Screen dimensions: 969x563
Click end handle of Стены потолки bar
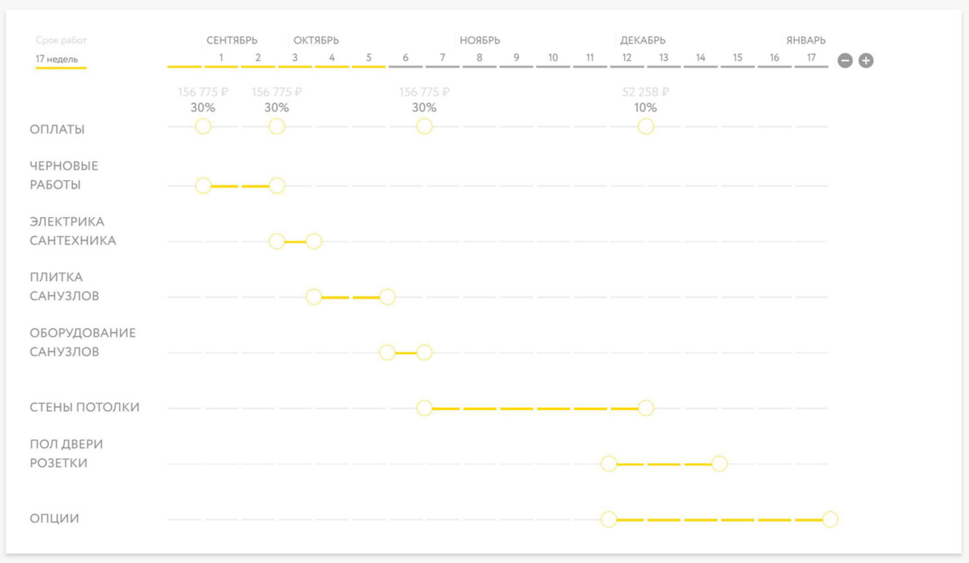(x=645, y=408)
